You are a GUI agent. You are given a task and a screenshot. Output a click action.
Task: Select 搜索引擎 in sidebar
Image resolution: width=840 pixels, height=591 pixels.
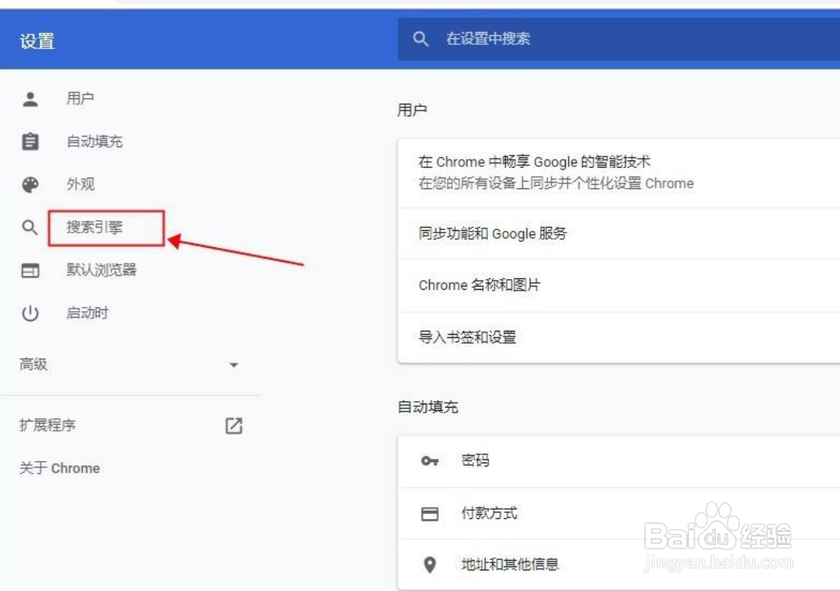94,228
